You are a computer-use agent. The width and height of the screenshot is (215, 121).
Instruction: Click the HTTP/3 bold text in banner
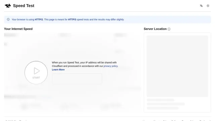pyautogui.click(x=72, y=19)
